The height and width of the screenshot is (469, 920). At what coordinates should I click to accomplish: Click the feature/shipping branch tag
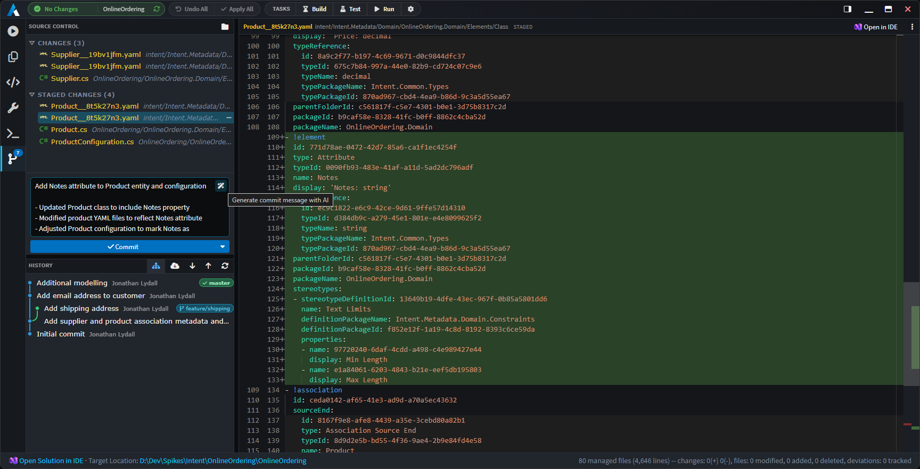[x=205, y=308]
